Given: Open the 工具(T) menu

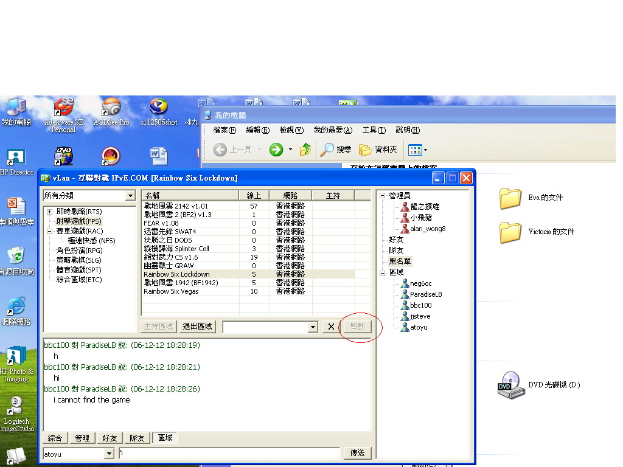Looking at the screenshot, I should 374,130.
